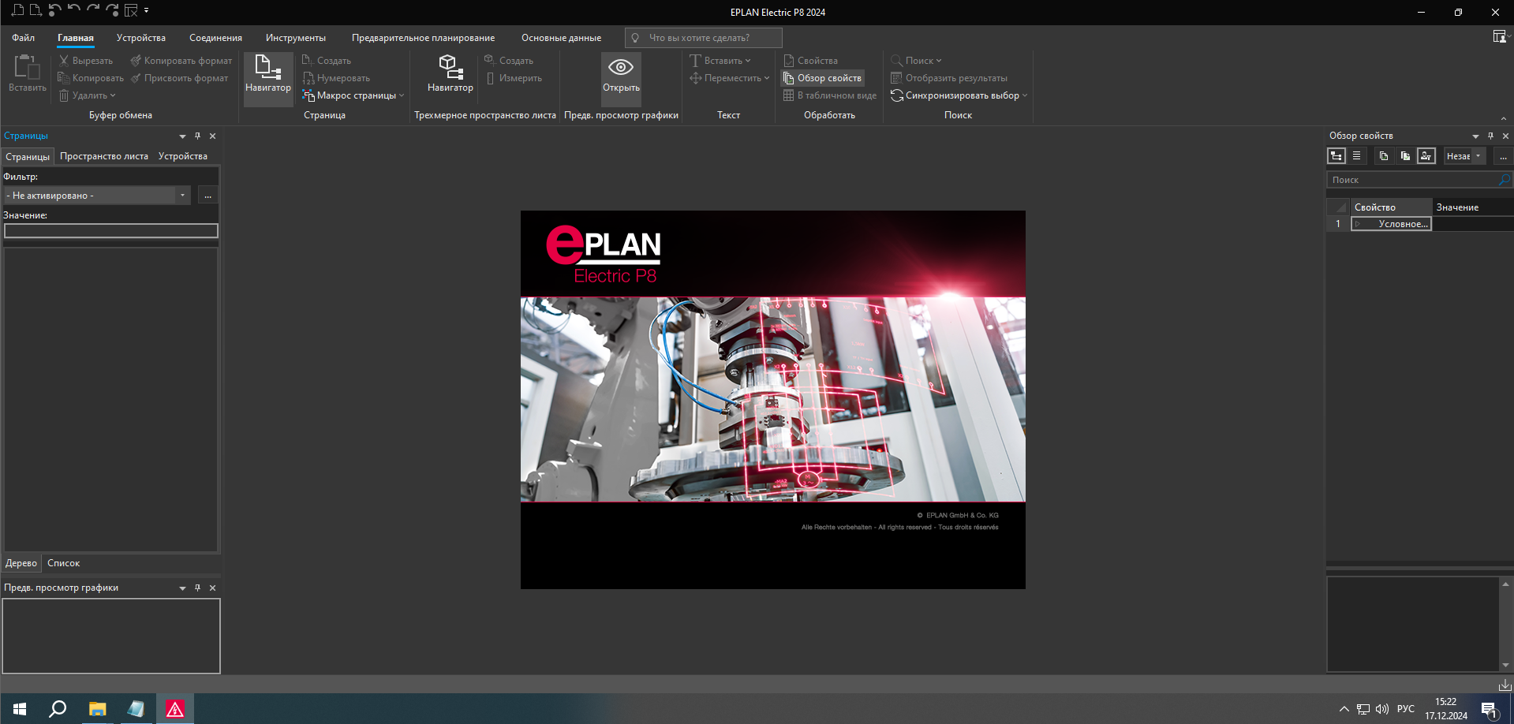Click the Отобразить результаты icon
The height and width of the screenshot is (724, 1514).
tap(897, 77)
